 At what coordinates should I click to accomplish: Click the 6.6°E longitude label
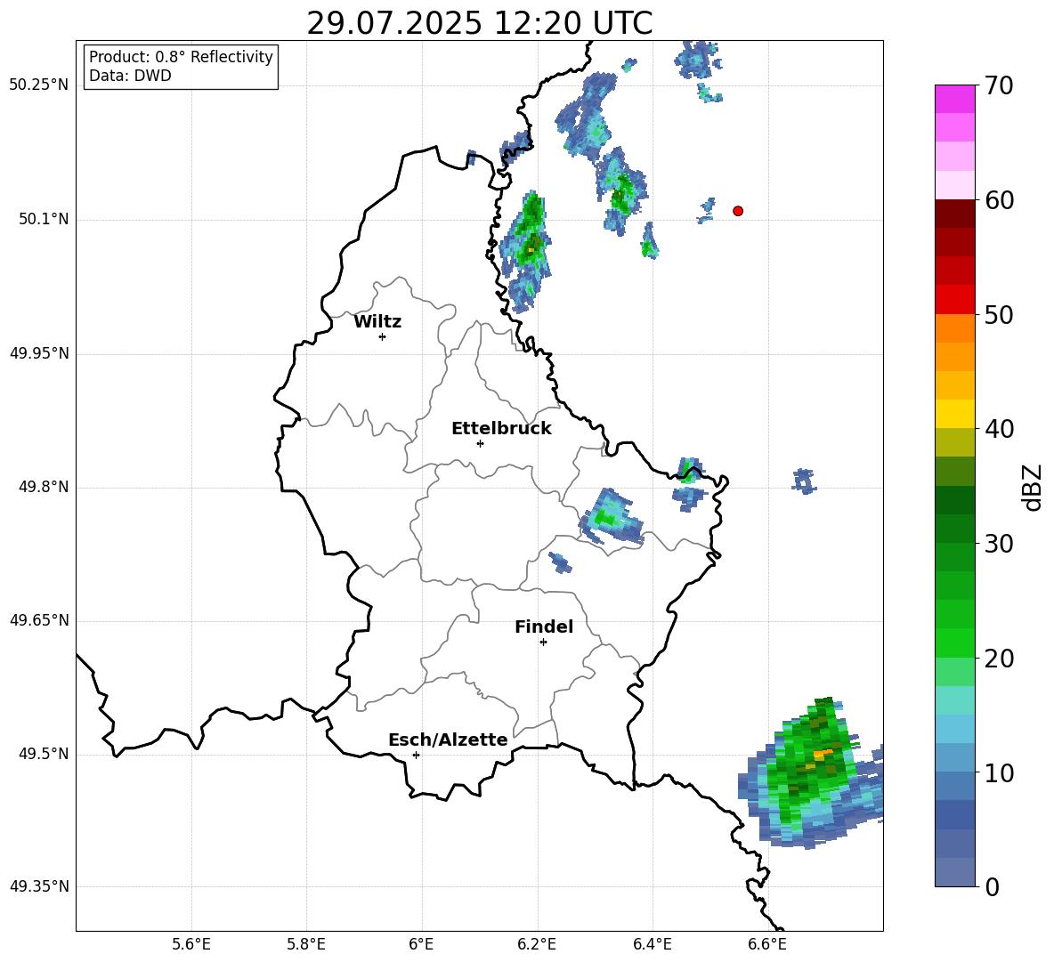coord(767,944)
